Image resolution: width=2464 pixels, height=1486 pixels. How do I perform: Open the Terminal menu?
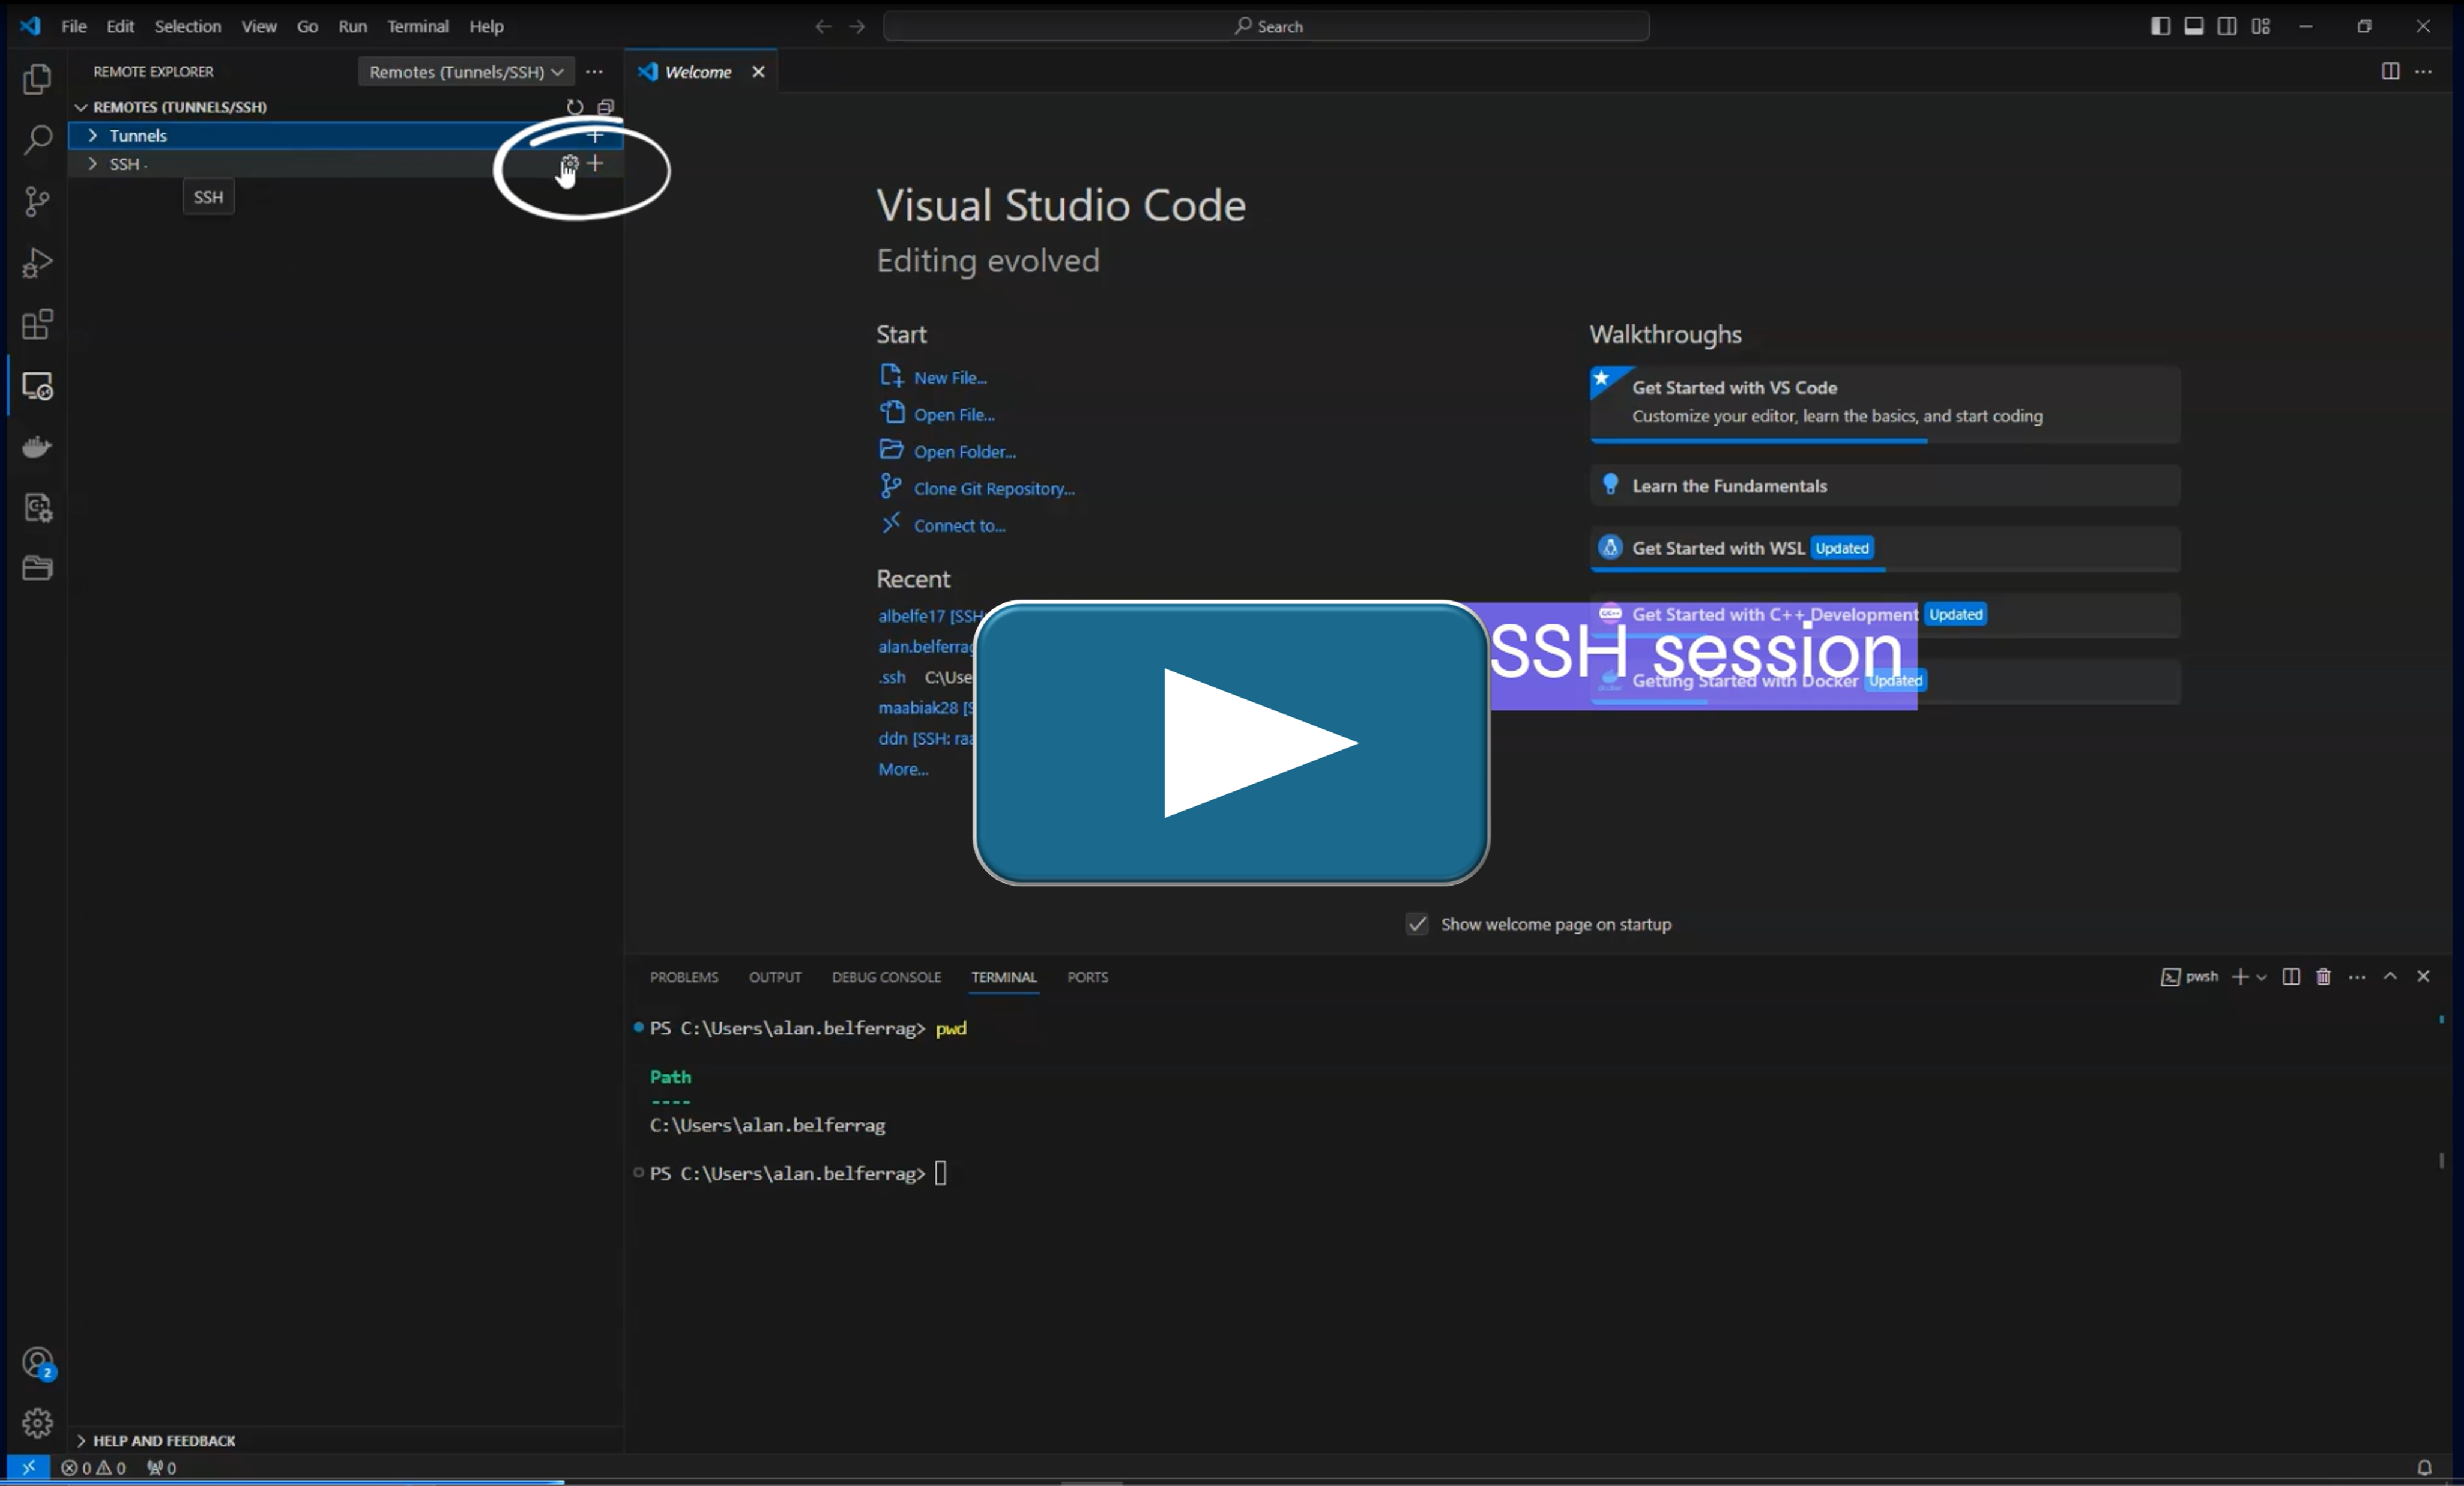coord(418,26)
